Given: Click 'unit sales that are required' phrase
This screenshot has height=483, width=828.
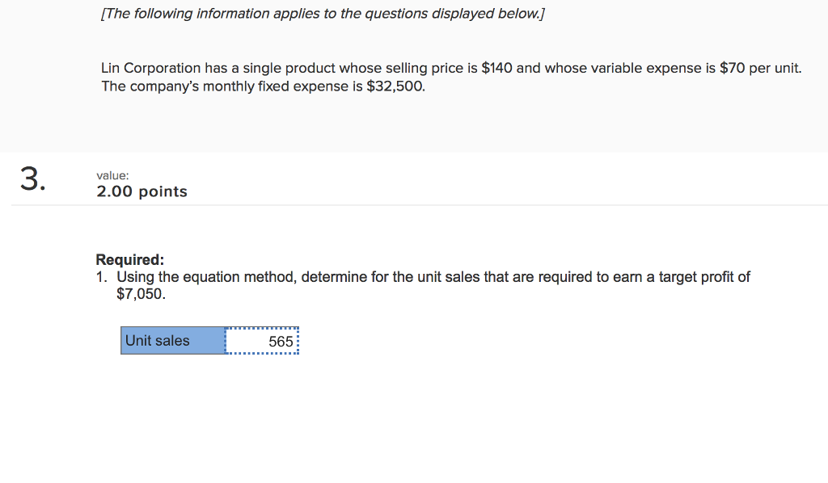Looking at the screenshot, I should 506,277.
